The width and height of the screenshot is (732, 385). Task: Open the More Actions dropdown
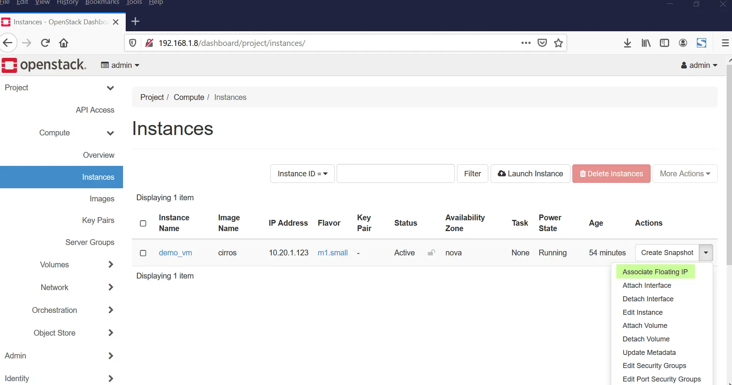click(685, 174)
